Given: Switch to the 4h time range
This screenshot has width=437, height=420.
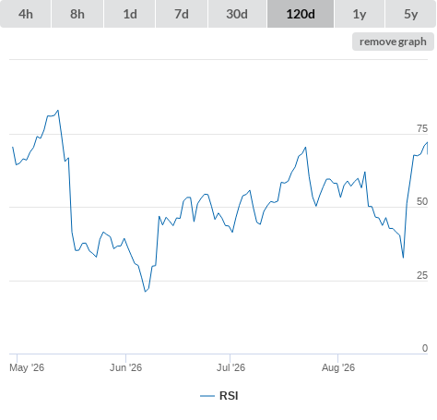Looking at the screenshot, I should (26, 14).
